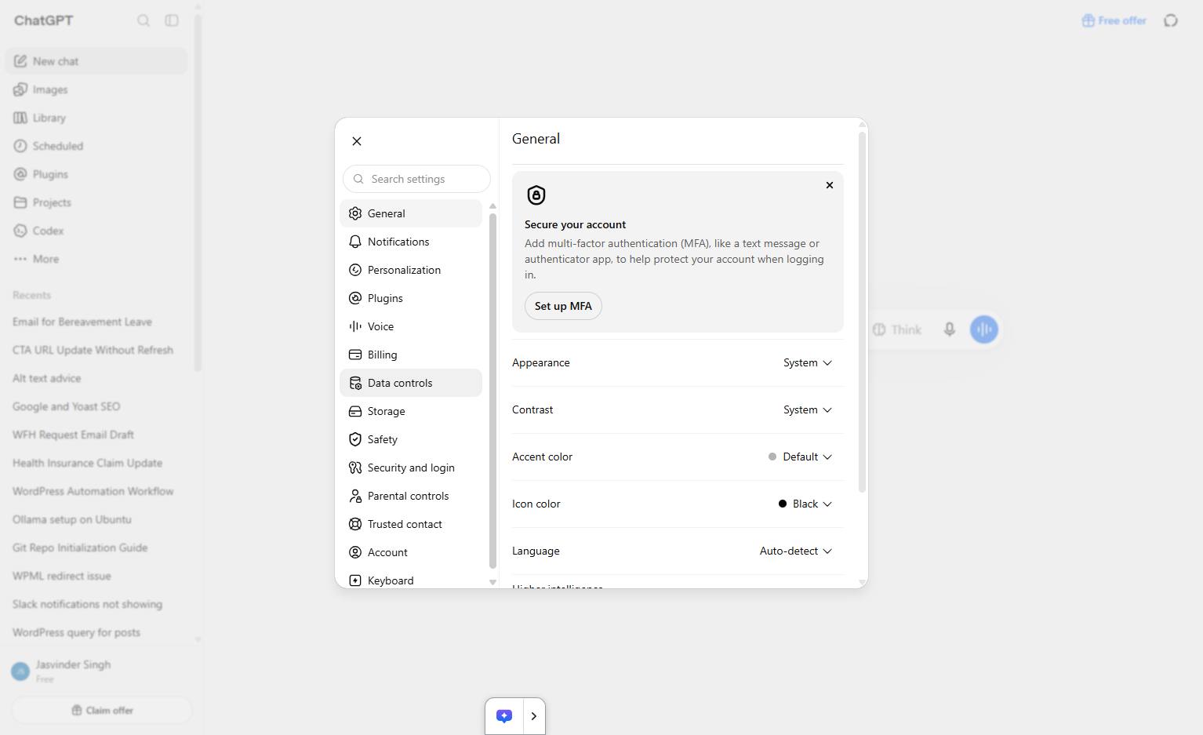The image size is (1203, 735).
Task: Switch to the Personalization tab
Action: point(411,270)
